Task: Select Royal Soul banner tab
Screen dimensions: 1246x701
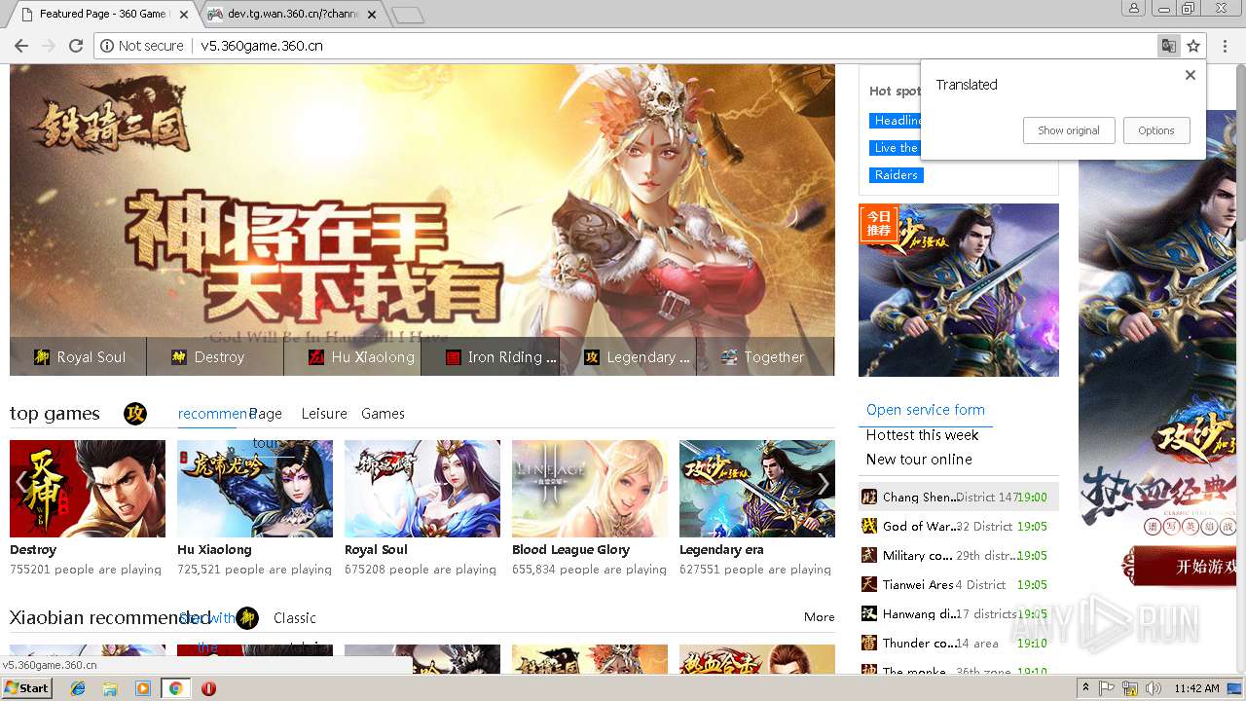Action: coord(79,357)
